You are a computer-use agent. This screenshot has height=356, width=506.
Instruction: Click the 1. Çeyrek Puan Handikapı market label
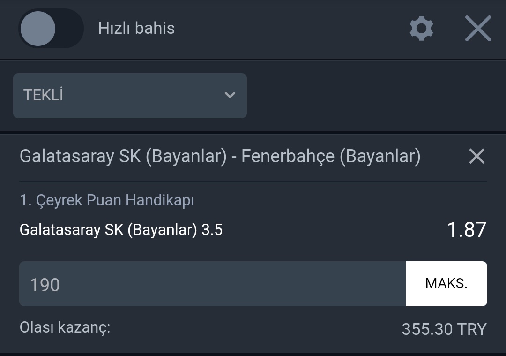tap(107, 200)
